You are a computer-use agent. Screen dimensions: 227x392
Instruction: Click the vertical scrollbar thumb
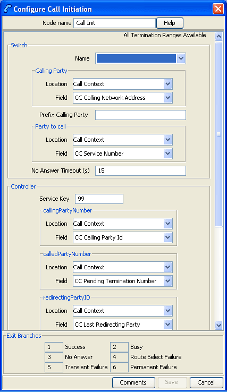pos(218,134)
